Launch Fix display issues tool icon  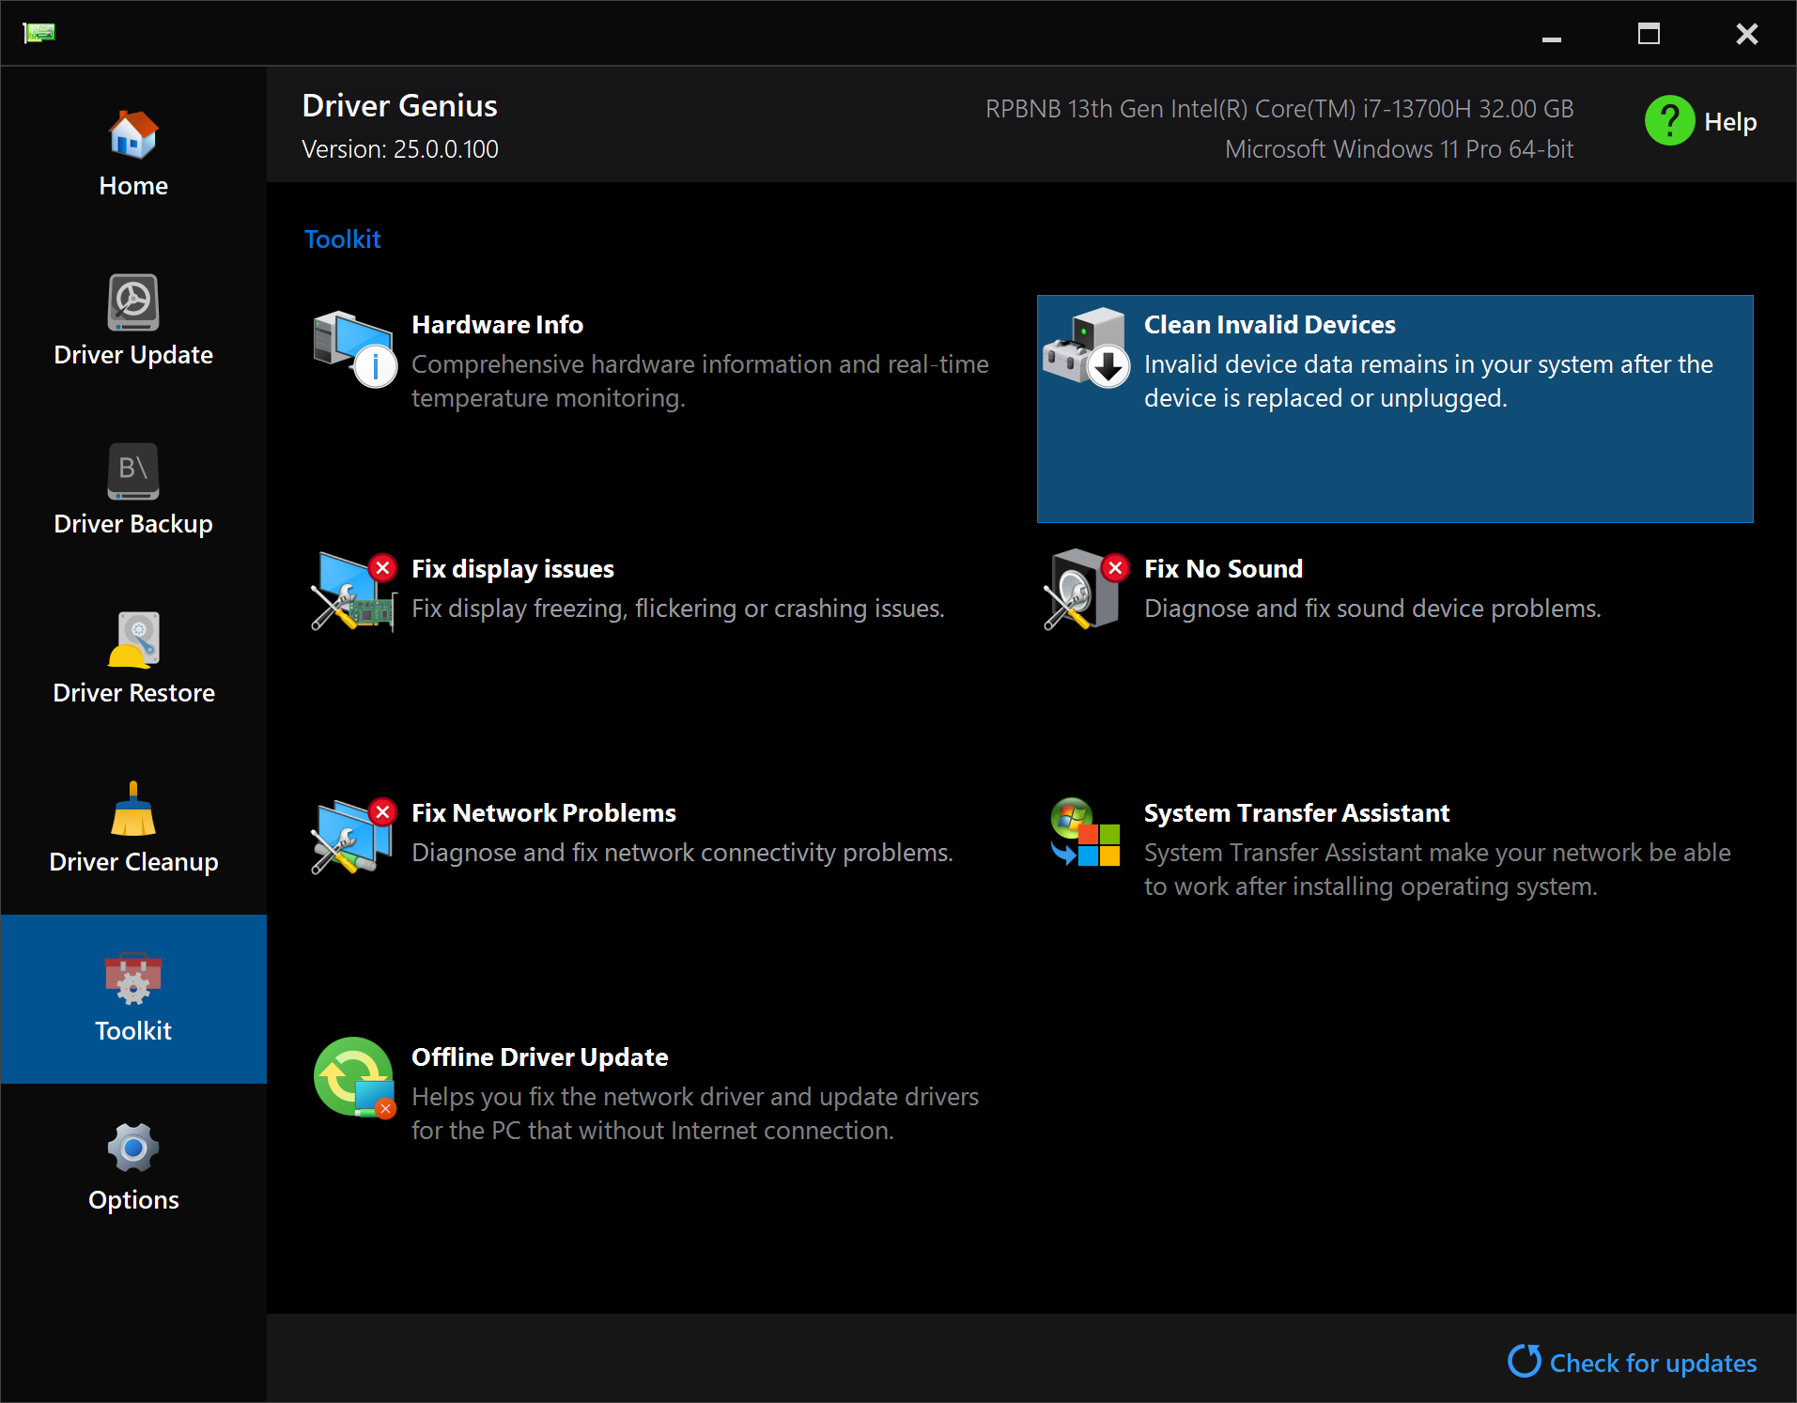tap(353, 592)
